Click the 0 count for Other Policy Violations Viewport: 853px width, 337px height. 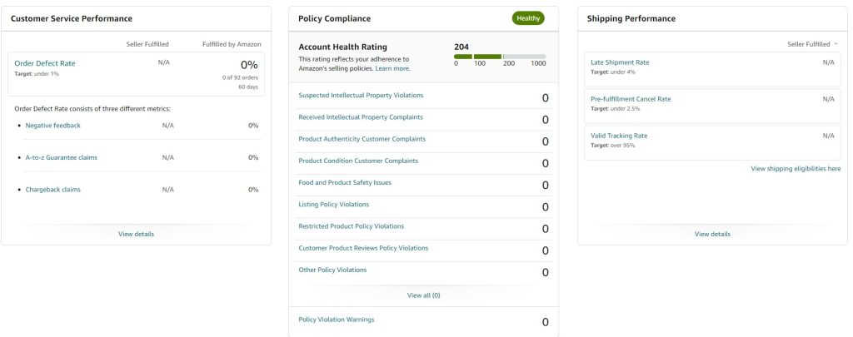545,272
